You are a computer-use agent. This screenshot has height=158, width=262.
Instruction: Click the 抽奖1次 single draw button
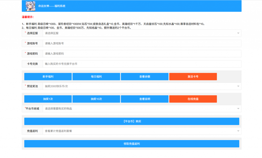(x=48, y=99)
